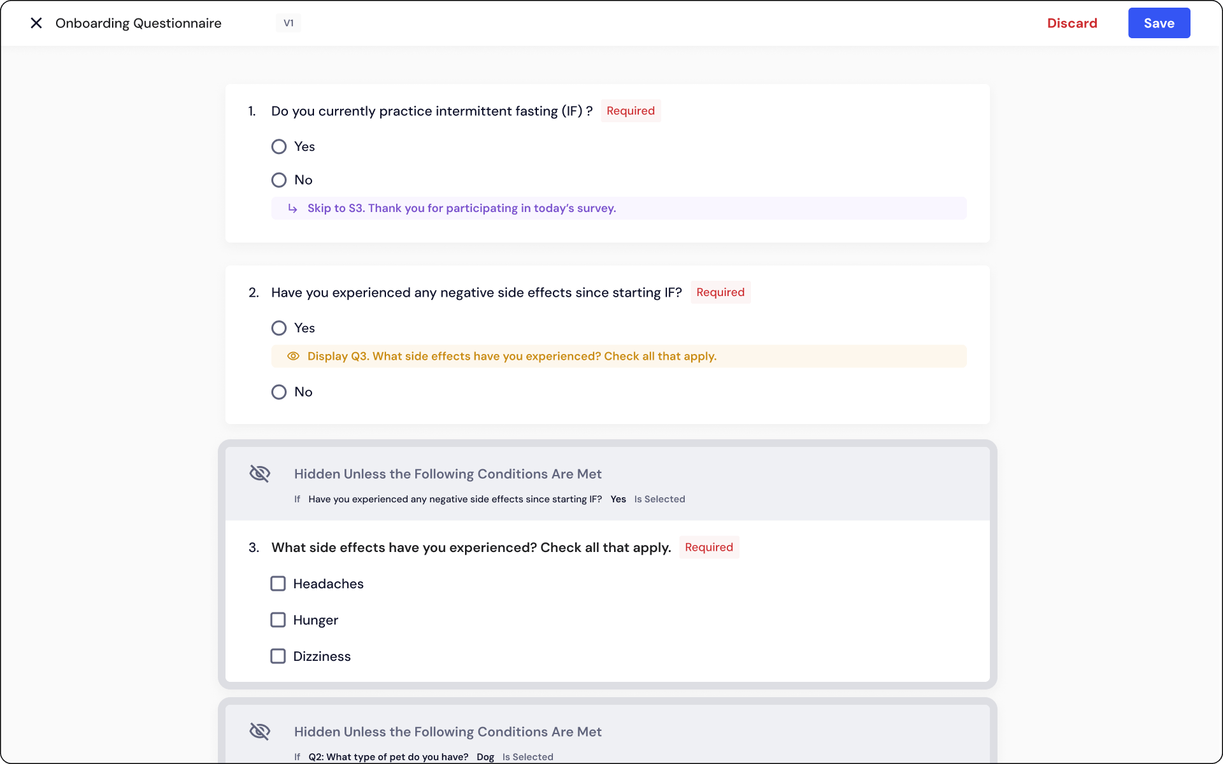Check the Hunger checkbox
The image size is (1223, 764).
278,620
